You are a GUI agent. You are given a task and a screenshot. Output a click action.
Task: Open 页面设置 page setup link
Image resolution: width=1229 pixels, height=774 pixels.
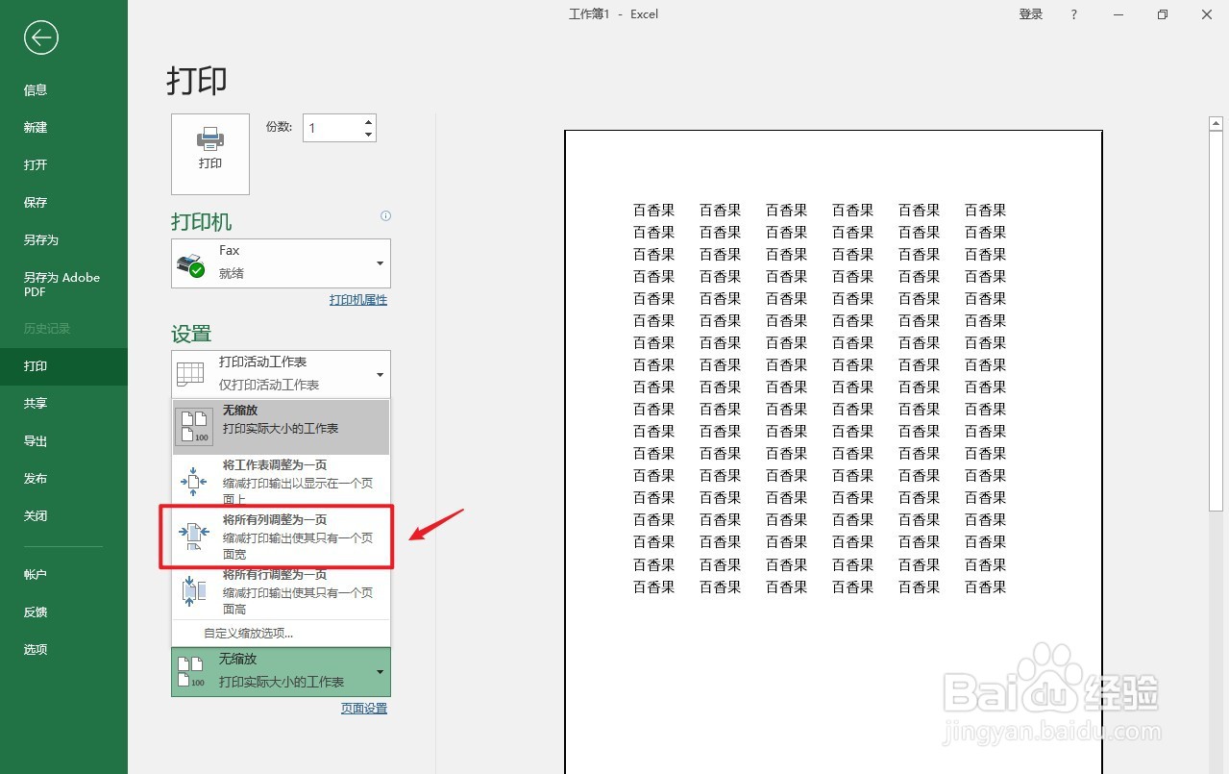(363, 708)
